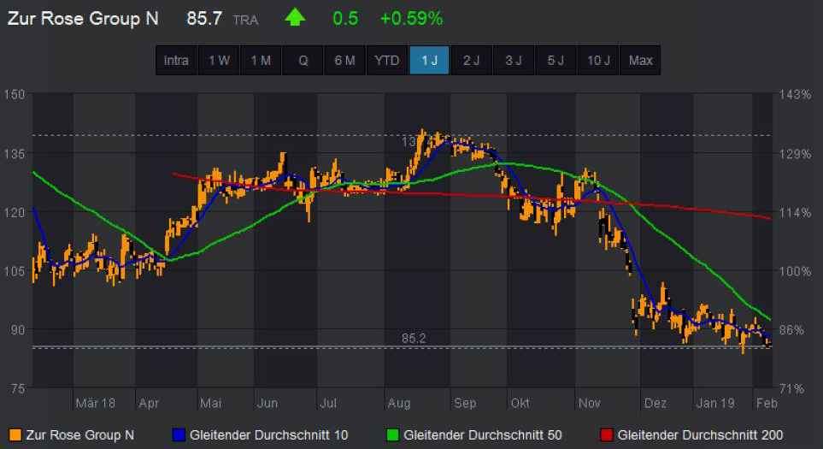Screen dimensions: 823x449
Task: Click the blue Gleitender Durchschnitt 10 swatch
Action: tap(179, 434)
